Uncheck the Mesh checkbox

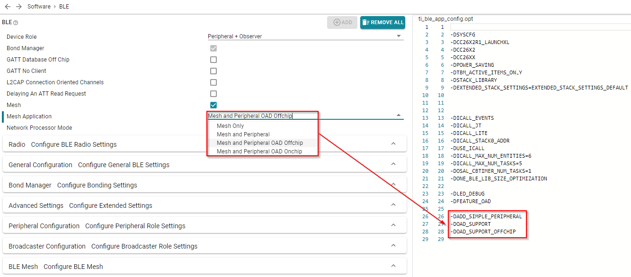pos(213,105)
